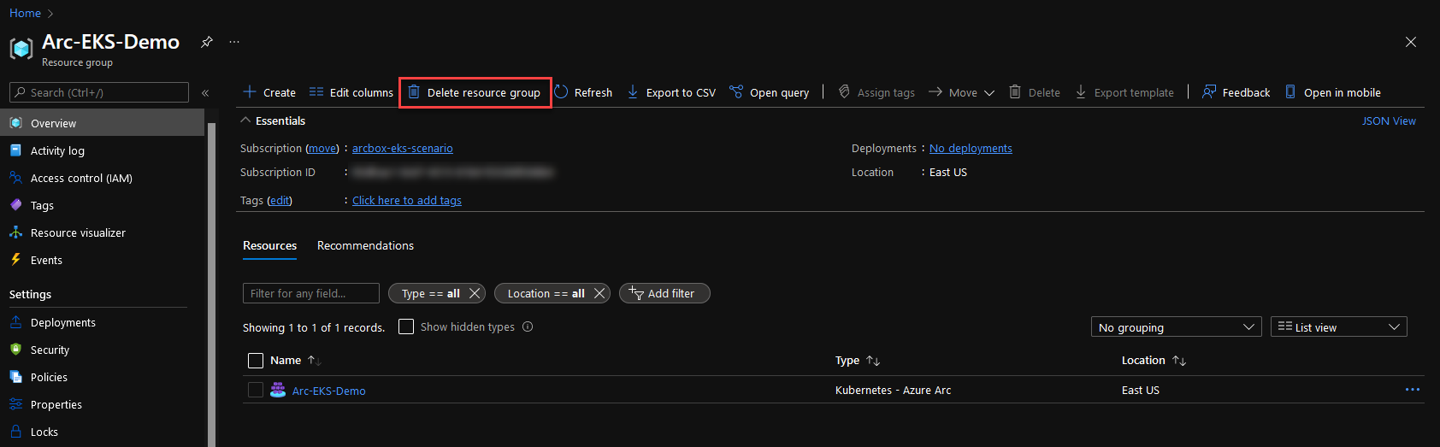
Task: Open the ellipsis menu beside the title
Action: (234, 42)
